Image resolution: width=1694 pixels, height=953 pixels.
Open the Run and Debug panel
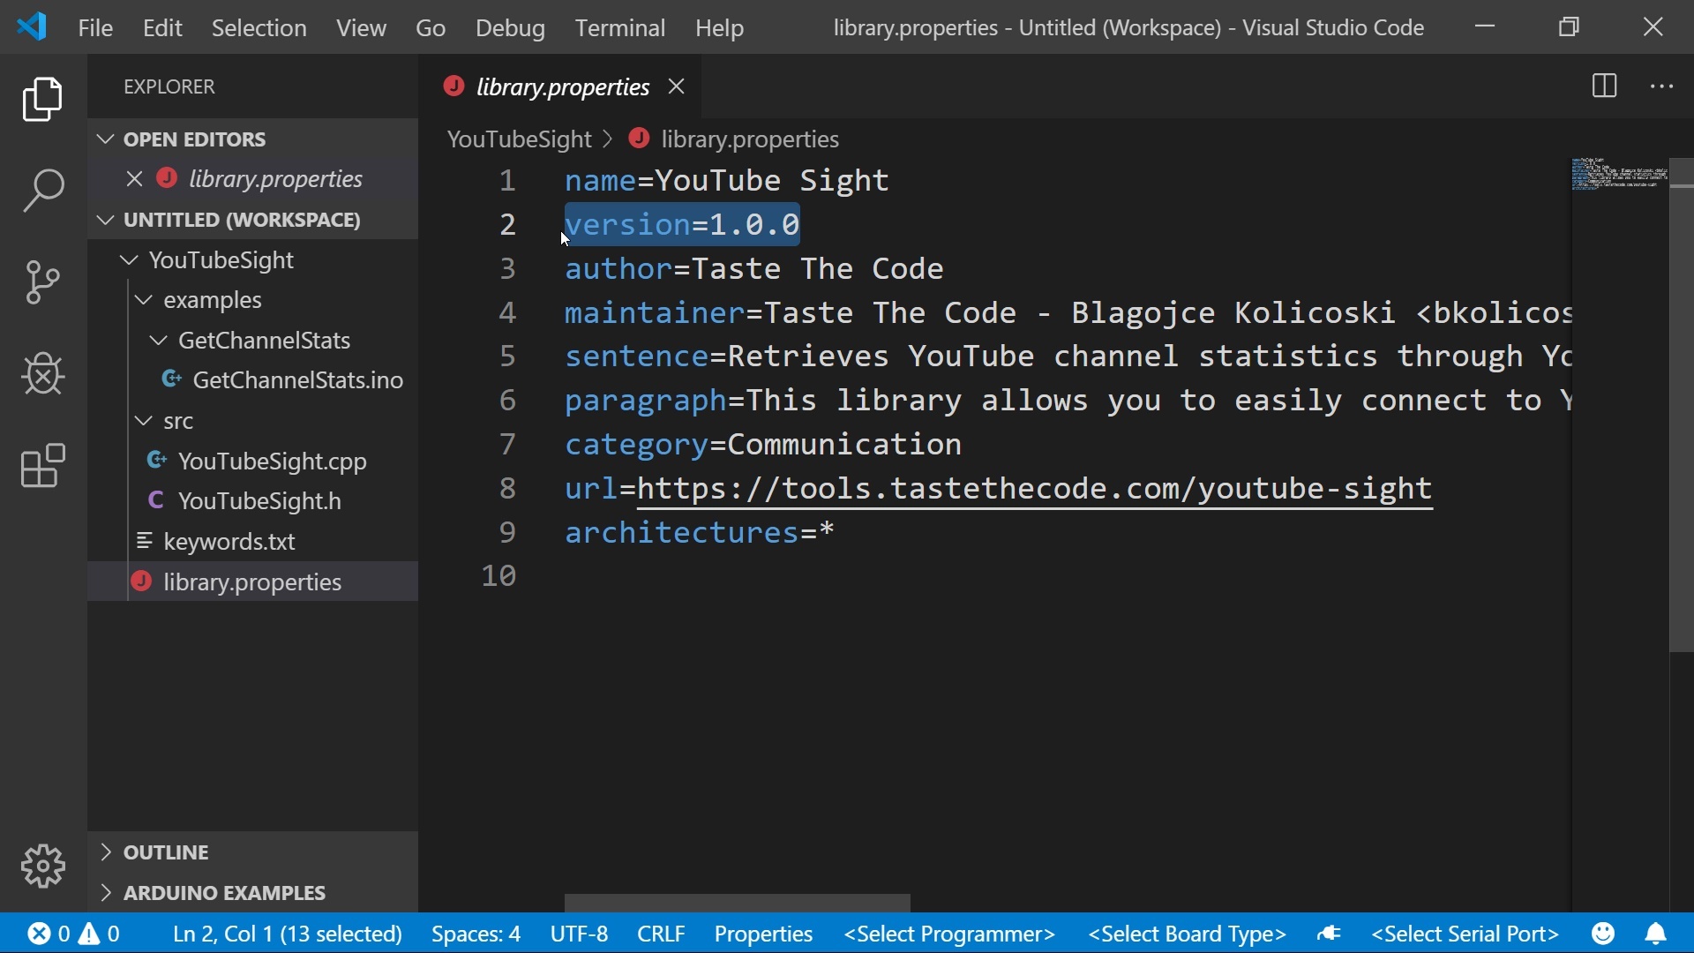(41, 374)
